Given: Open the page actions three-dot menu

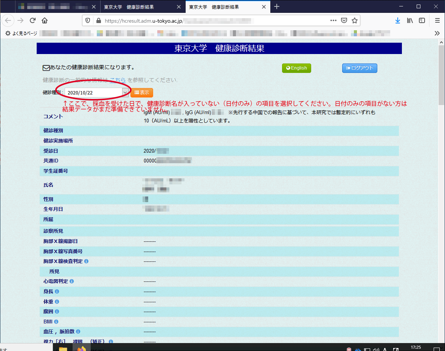Looking at the screenshot, I should click(x=333, y=20).
